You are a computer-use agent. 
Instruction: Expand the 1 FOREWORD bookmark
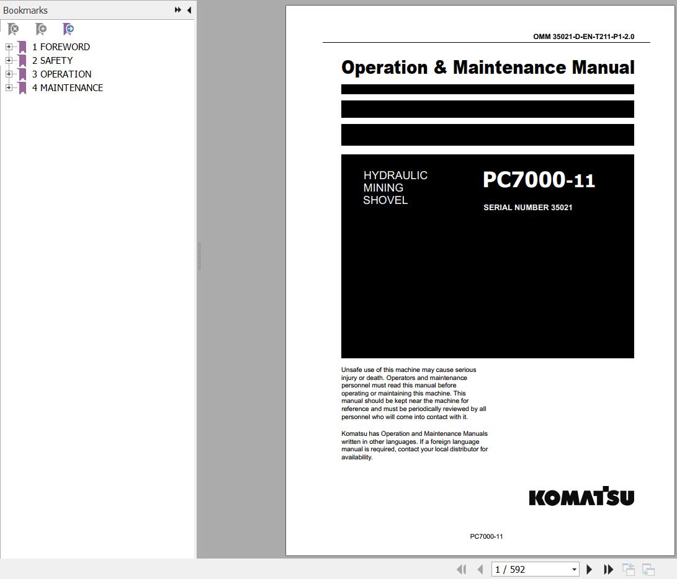[9, 46]
